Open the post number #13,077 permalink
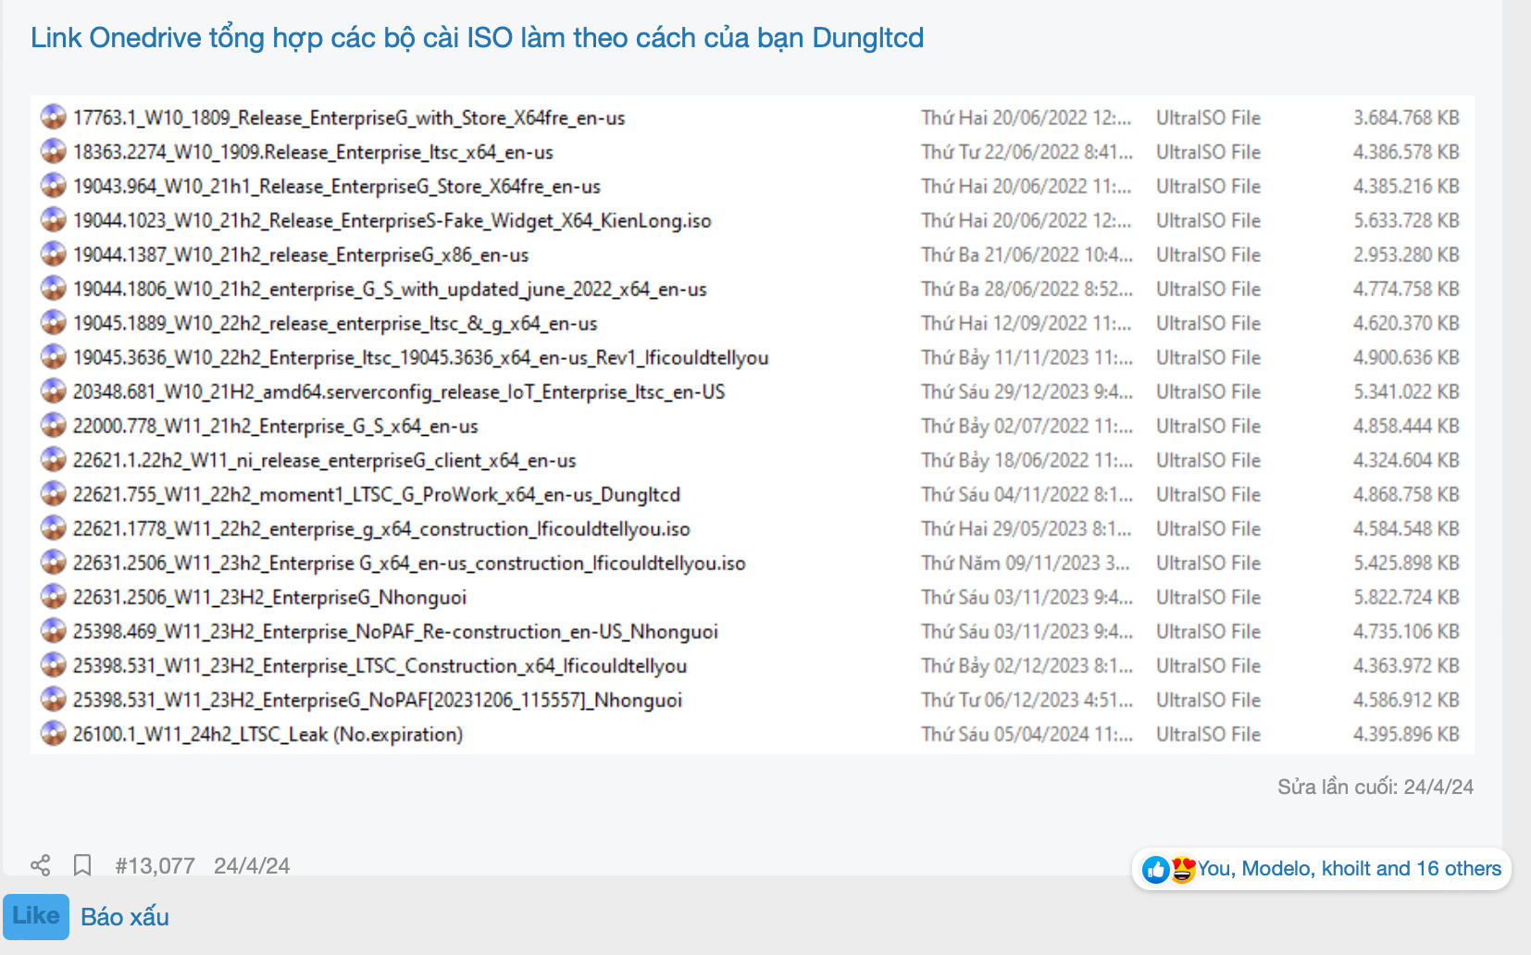 (155, 865)
